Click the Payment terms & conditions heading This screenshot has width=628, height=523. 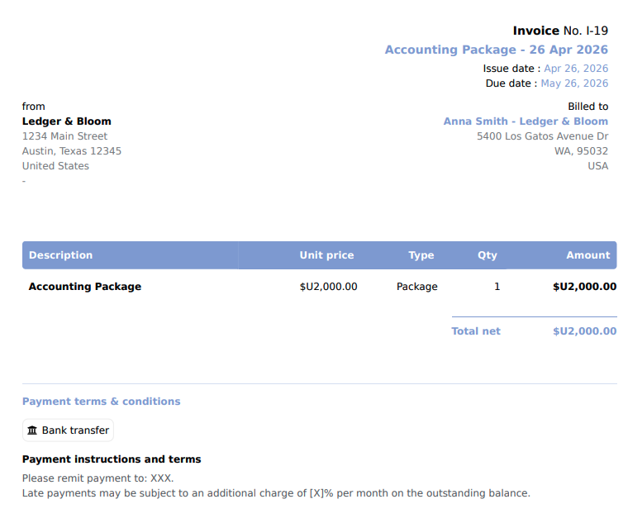click(102, 402)
